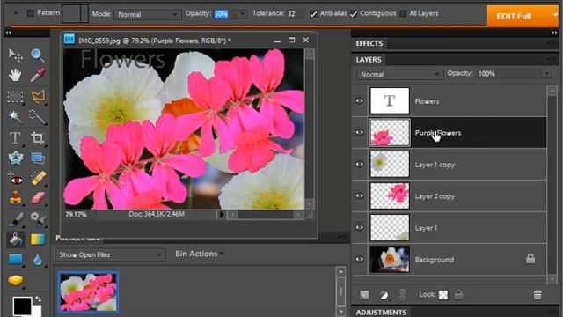Image resolution: width=563 pixels, height=317 pixels.
Task: Click the trash icon to delete layer
Action: tap(537, 295)
